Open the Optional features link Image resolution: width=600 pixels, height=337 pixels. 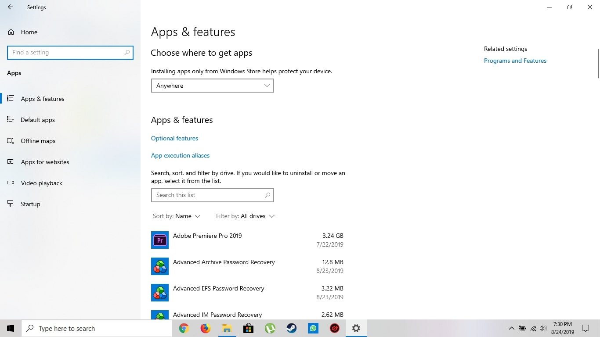tap(174, 138)
